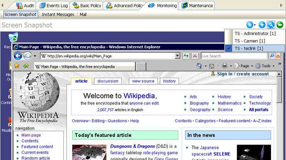286x160 pixels.
Task: Click the Dungeons & Dragons article link
Action: click(133, 146)
